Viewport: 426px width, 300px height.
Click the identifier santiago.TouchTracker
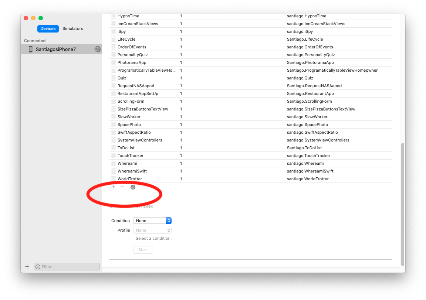click(308, 156)
